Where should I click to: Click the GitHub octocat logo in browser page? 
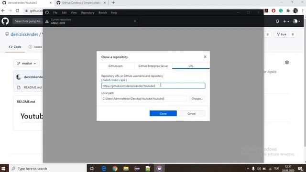point(5,21)
